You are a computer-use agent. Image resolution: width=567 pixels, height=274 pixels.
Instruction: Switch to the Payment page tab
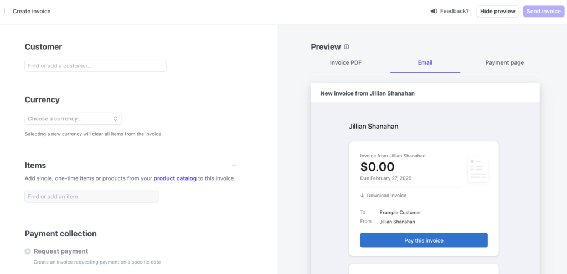pyautogui.click(x=504, y=63)
